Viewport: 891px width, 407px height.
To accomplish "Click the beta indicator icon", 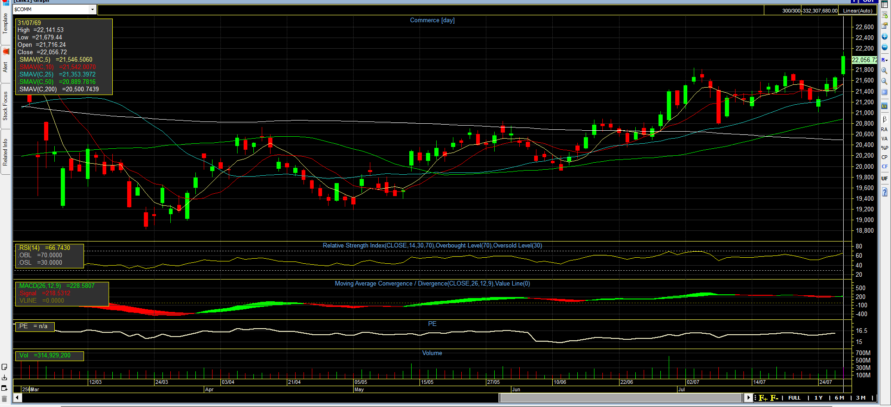I will [885, 120].
